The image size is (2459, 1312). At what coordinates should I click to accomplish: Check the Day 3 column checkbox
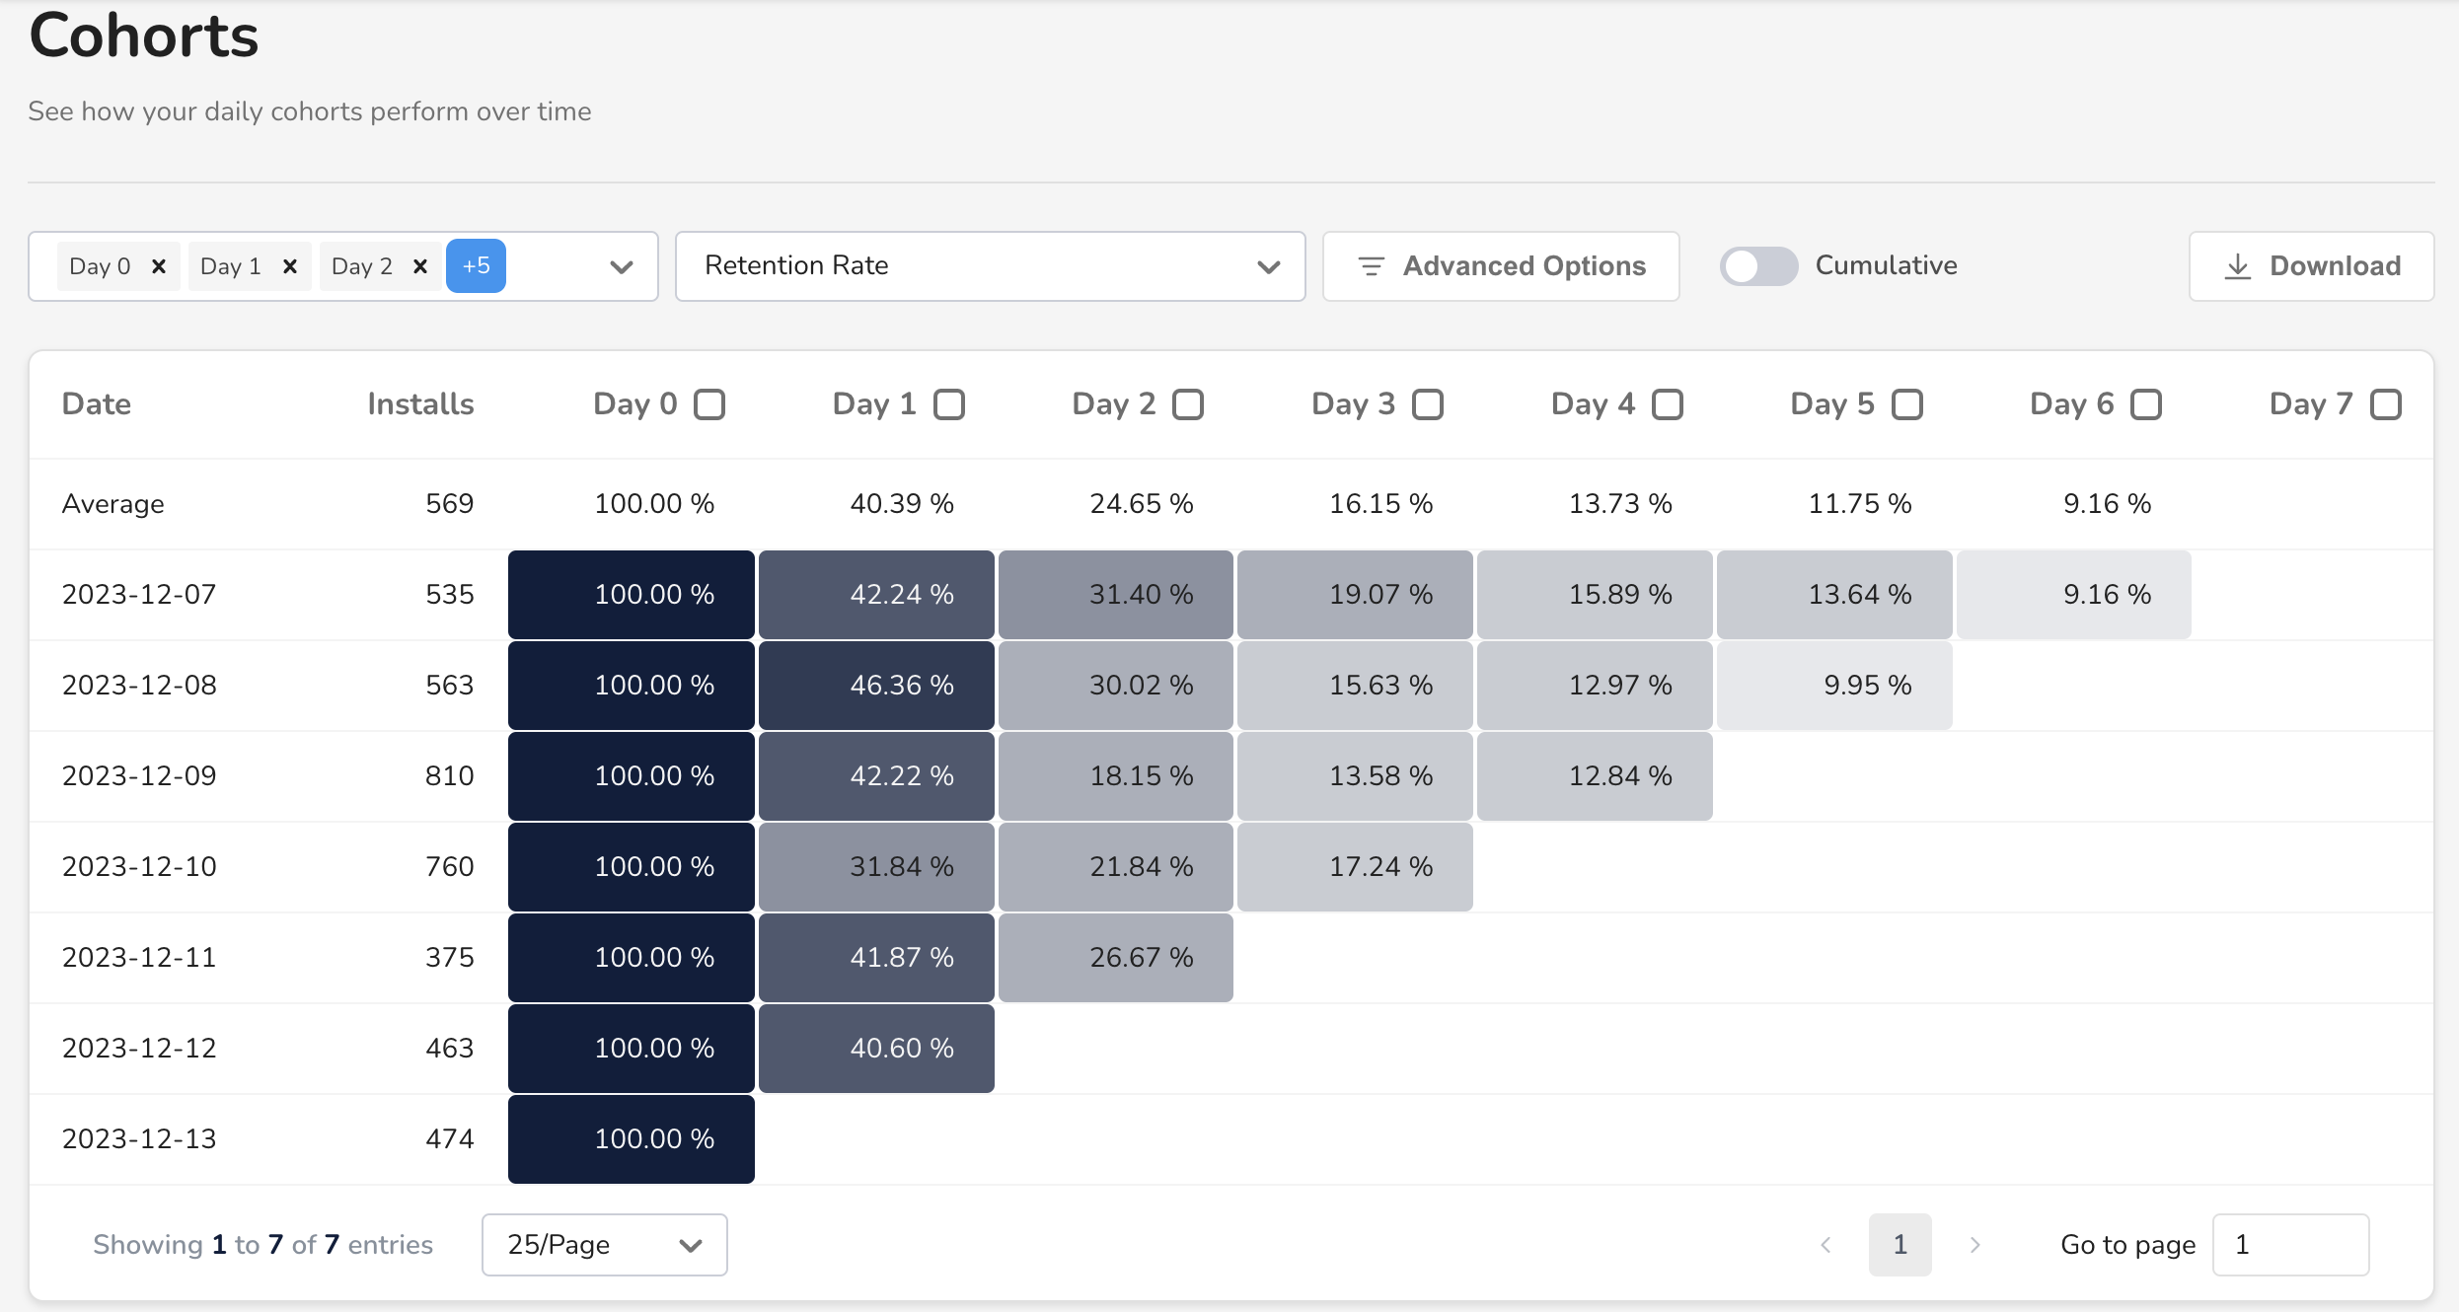pyautogui.click(x=1428, y=404)
